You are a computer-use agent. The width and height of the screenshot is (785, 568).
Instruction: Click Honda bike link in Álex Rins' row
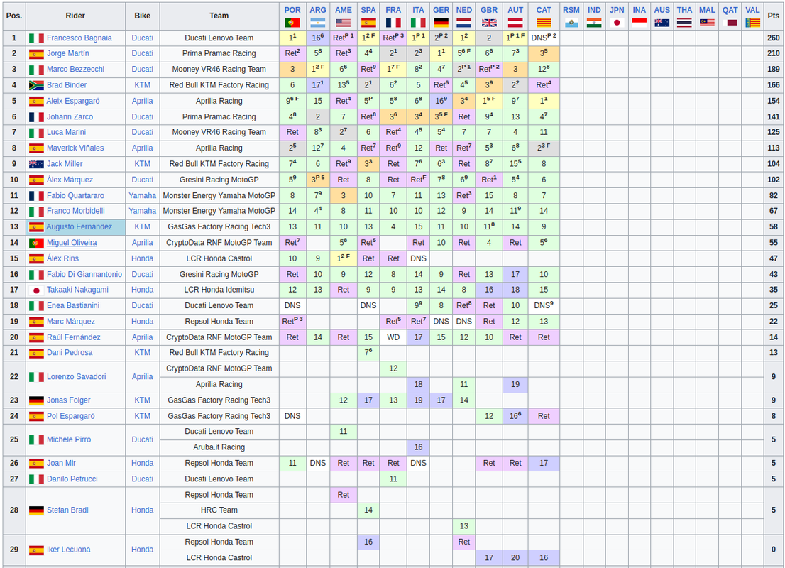[142, 258]
